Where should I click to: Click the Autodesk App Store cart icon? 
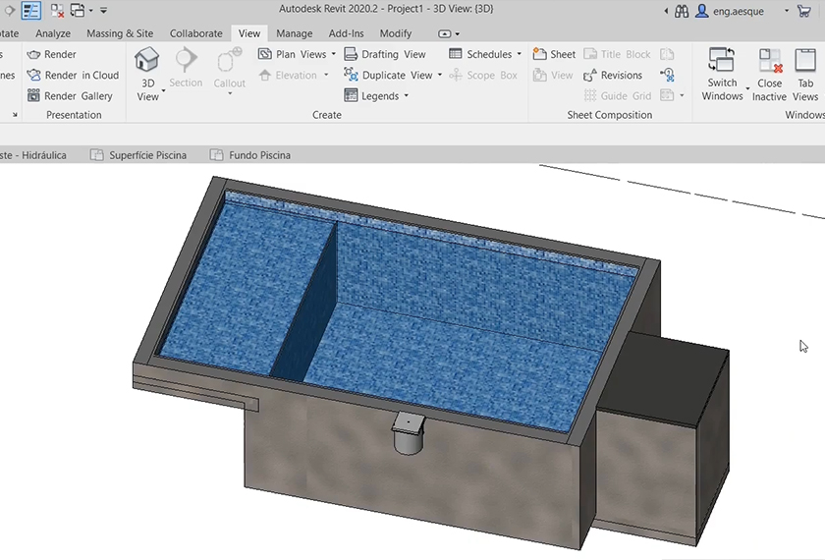[803, 11]
